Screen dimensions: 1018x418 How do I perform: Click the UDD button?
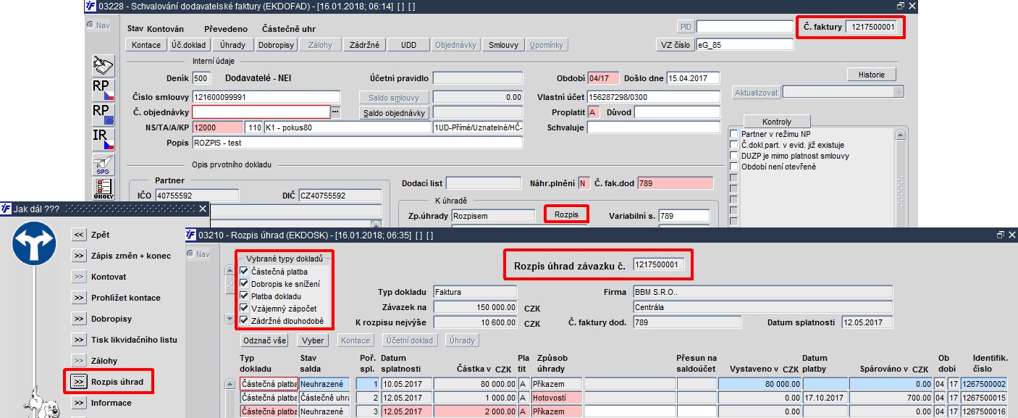[x=408, y=45]
